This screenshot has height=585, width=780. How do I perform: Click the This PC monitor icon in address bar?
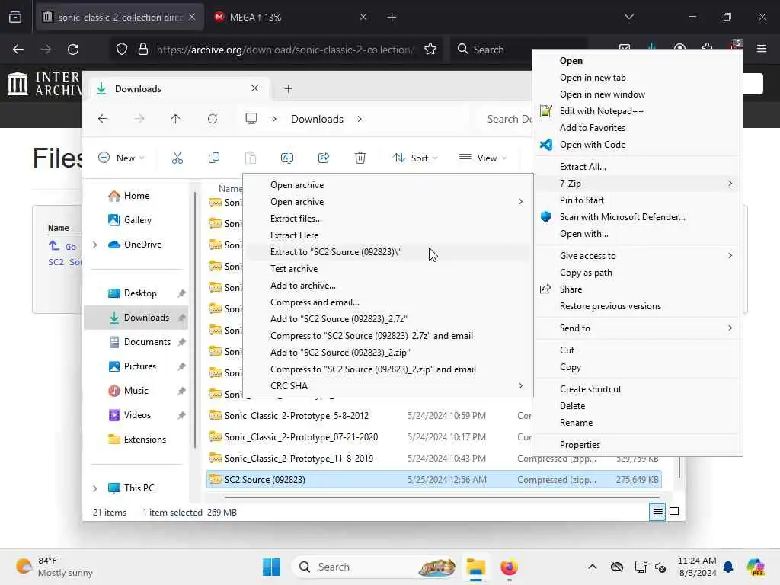click(x=251, y=118)
